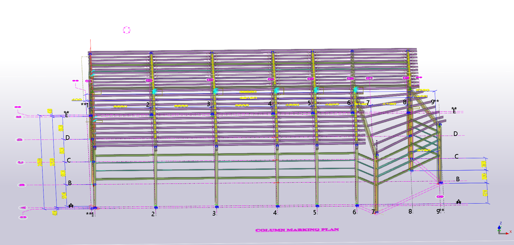Click grid label 5 along the bottom edge
The width and height of the screenshot is (514, 245).
coord(315,213)
